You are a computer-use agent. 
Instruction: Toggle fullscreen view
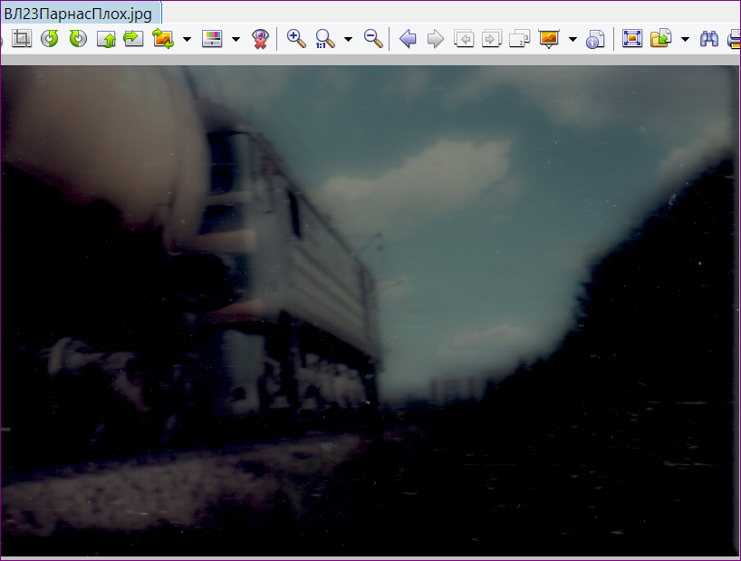pos(632,39)
